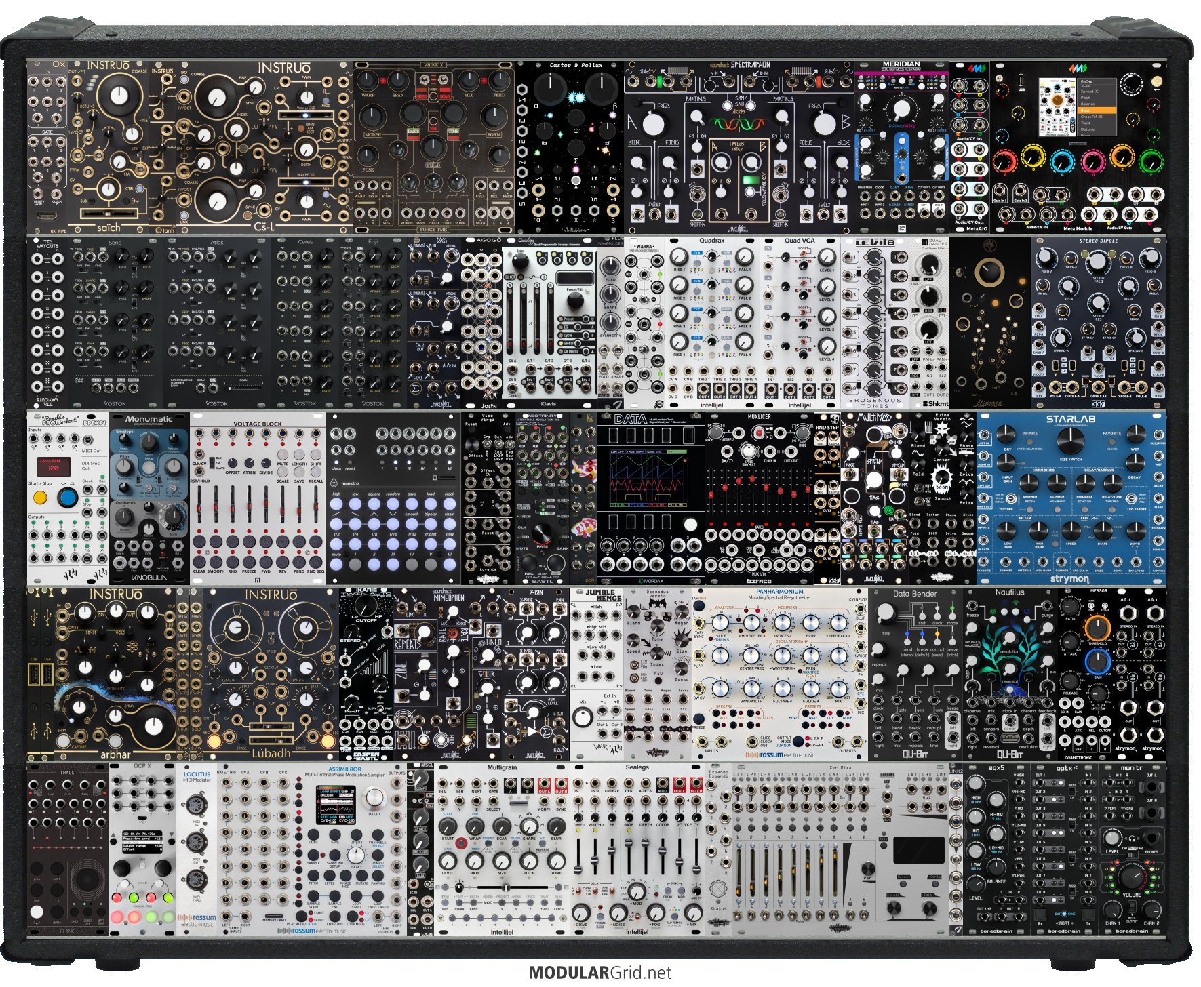Click the large concentric dial on the CLANK Chaos module

pos(86,879)
